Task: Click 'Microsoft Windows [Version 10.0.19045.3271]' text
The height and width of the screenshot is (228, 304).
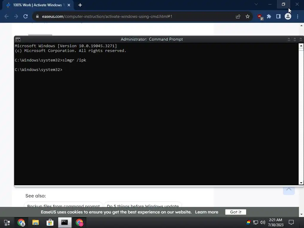Action: point(66,46)
